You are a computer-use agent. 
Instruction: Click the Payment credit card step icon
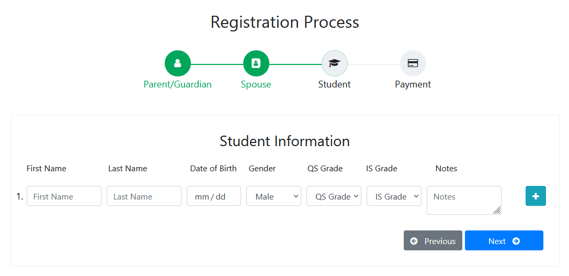click(x=413, y=63)
